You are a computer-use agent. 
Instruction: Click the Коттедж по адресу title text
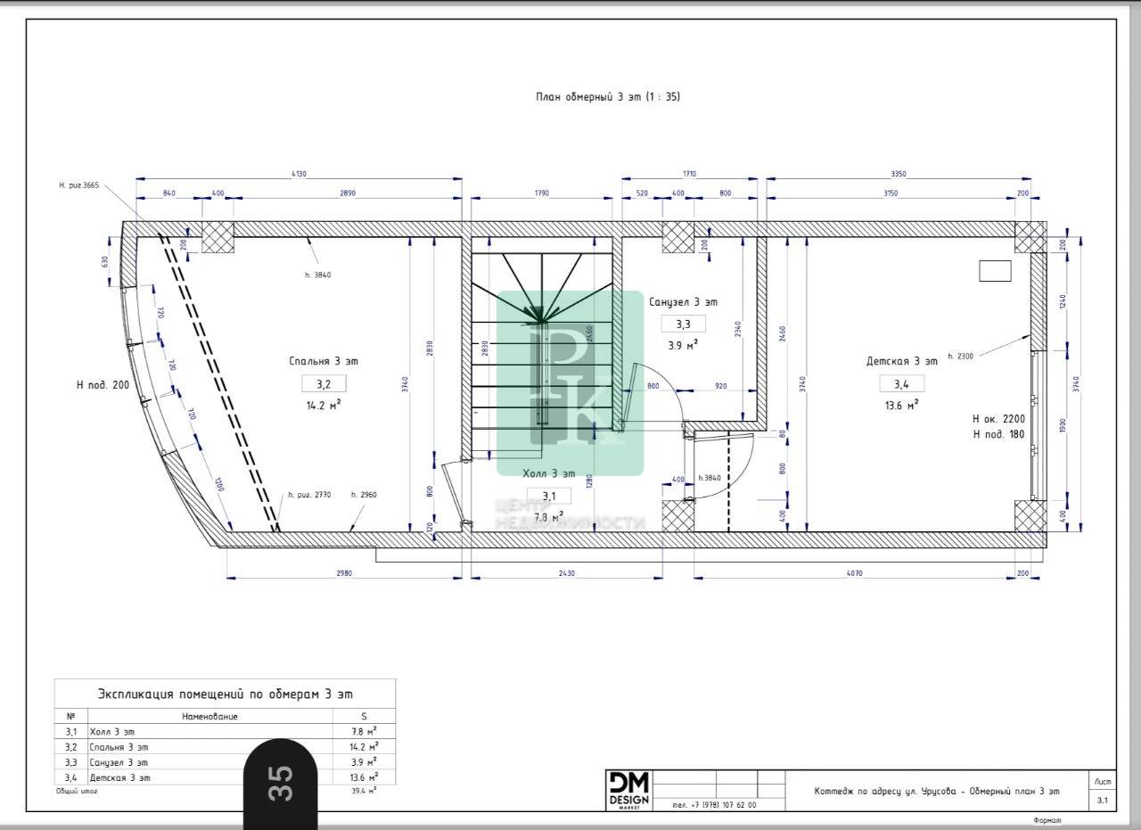[937, 791]
